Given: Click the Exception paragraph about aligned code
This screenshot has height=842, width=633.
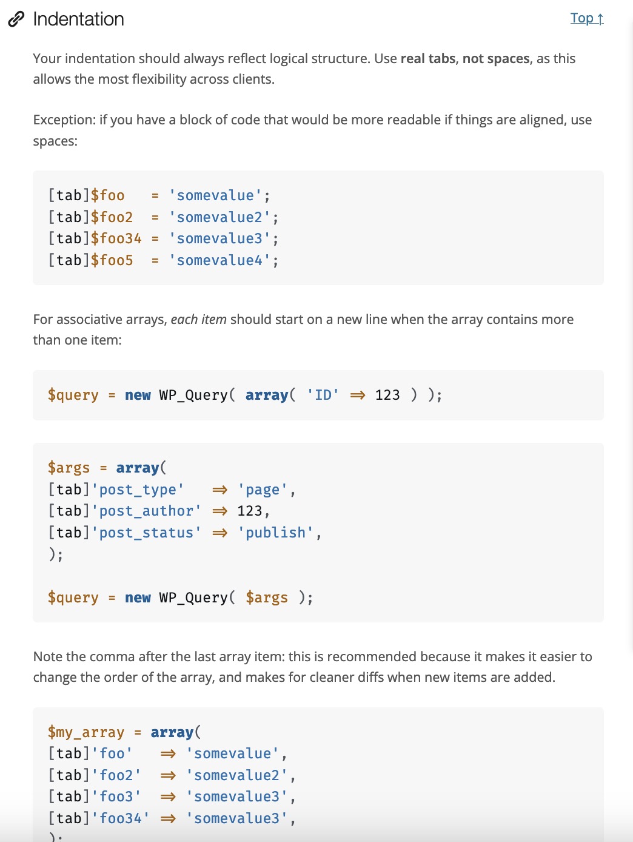Looking at the screenshot, I should tap(312, 130).
